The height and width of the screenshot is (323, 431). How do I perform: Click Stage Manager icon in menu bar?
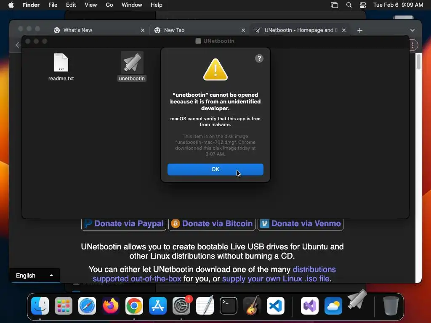coord(334,5)
